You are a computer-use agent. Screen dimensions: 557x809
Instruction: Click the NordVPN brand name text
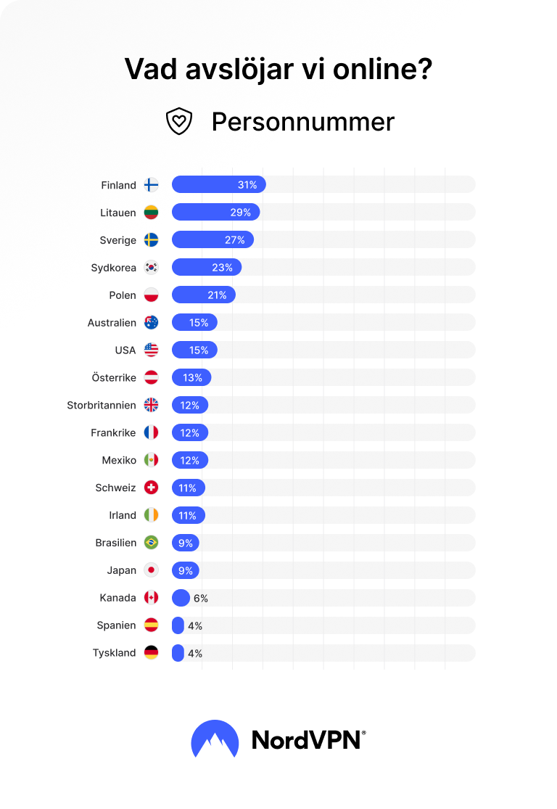[x=308, y=740]
